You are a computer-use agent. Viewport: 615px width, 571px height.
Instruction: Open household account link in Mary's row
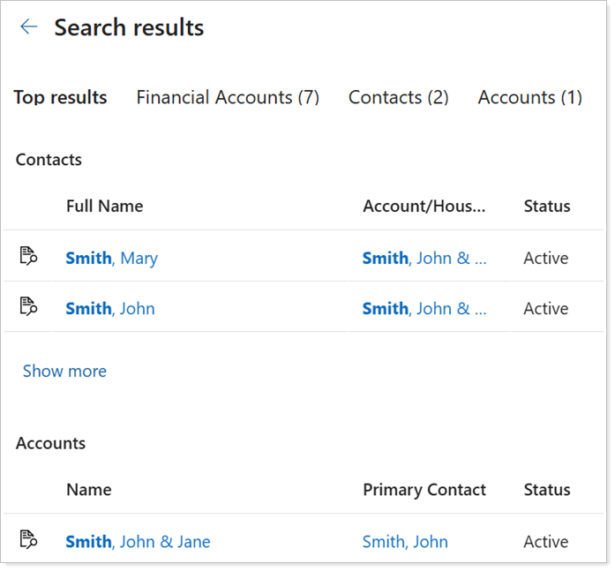tap(424, 259)
